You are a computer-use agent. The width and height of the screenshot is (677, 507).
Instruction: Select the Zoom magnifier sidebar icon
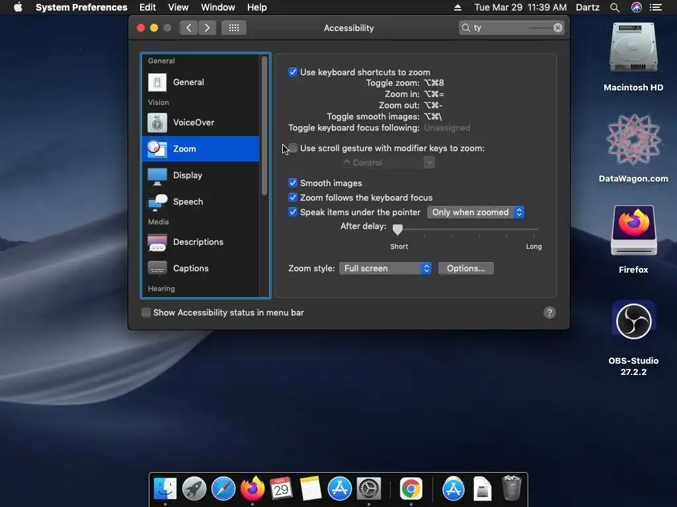coord(157,149)
